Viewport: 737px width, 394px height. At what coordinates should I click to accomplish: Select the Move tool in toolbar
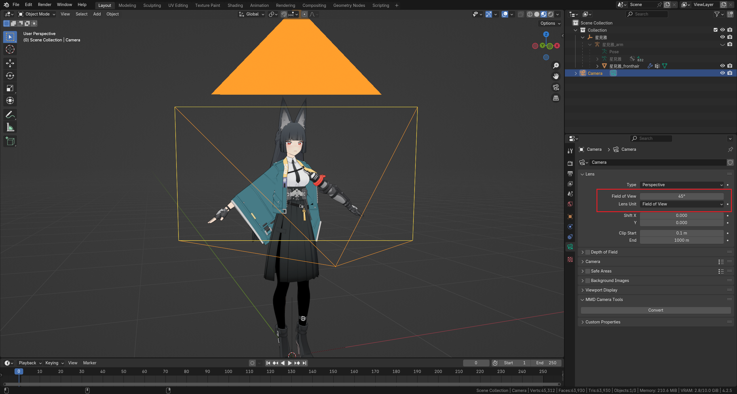(x=10, y=63)
